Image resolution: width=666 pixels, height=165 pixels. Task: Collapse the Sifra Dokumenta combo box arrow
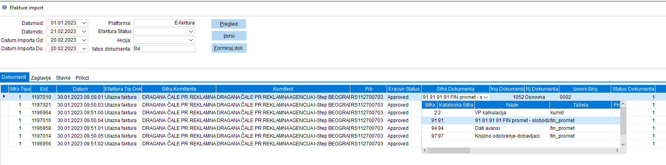[x=486, y=97]
